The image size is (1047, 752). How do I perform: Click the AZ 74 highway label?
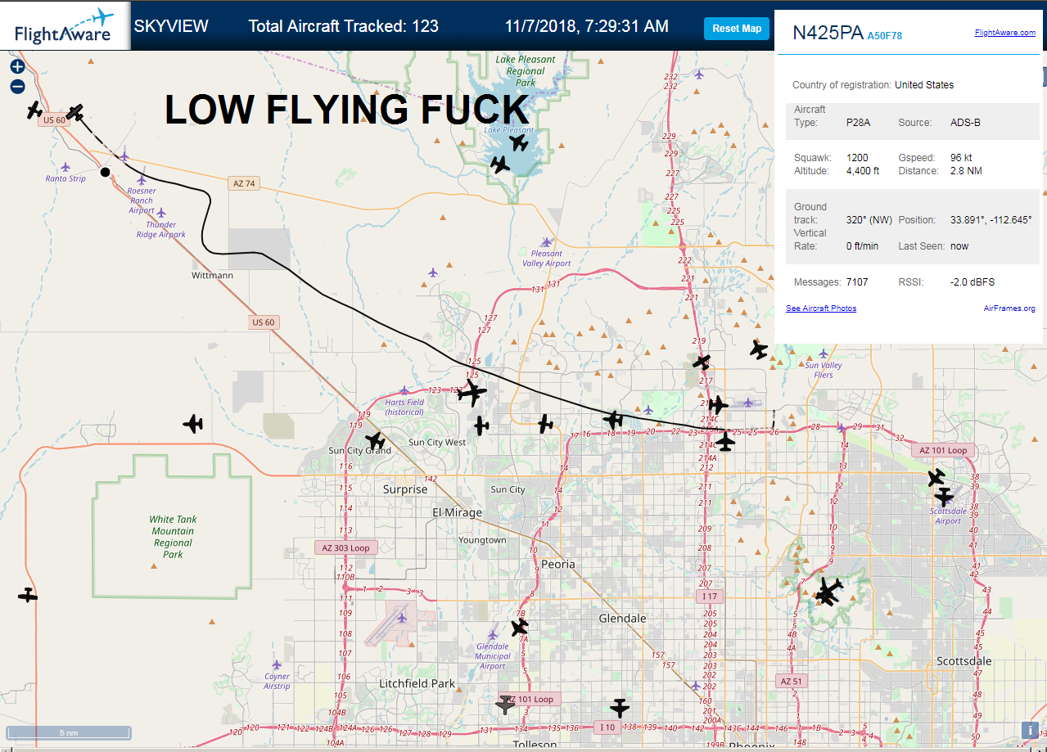point(245,184)
